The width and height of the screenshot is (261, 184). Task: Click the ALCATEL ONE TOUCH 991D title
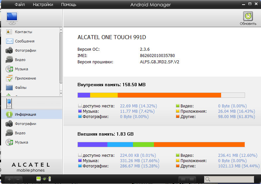112,37
